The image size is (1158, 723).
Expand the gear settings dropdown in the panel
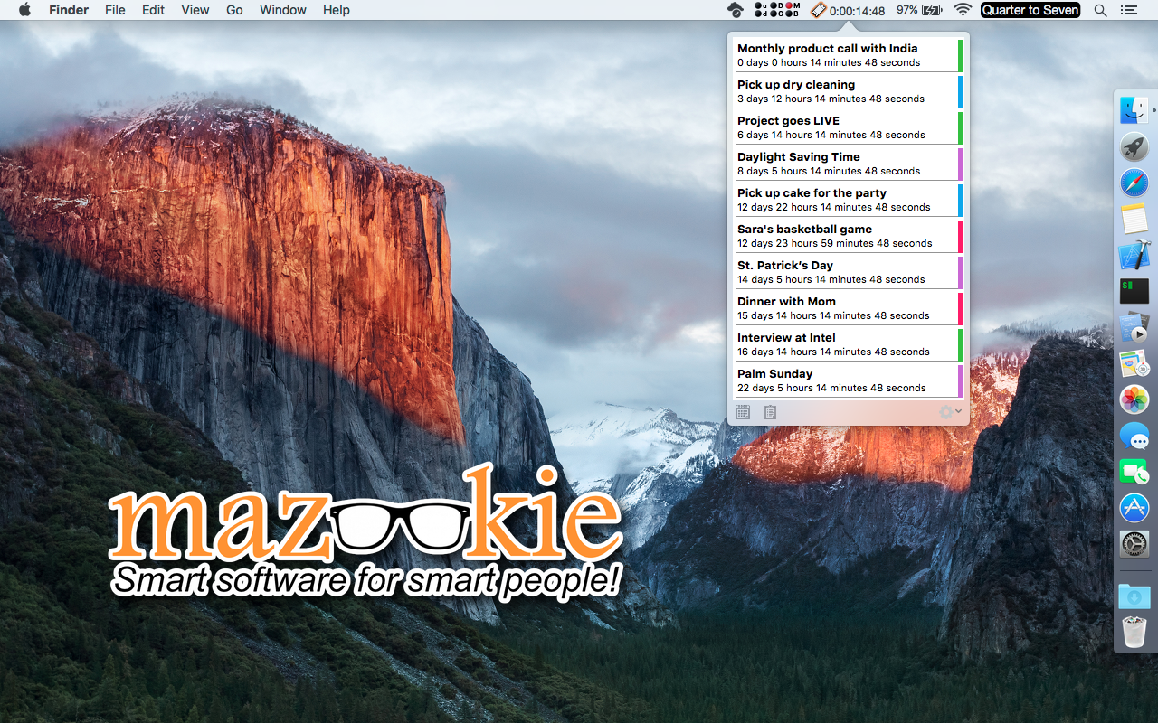[951, 412]
